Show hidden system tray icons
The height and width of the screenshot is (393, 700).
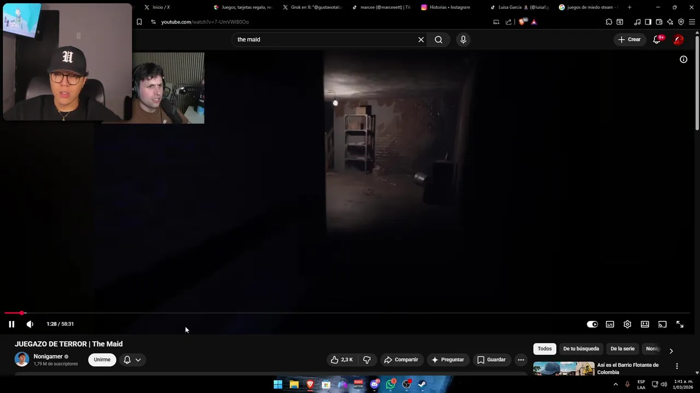[x=616, y=384]
